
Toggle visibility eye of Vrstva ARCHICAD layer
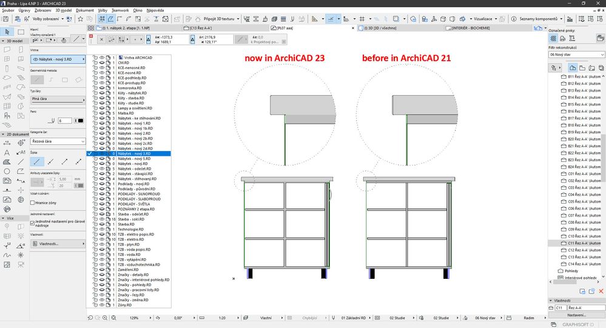(102, 58)
